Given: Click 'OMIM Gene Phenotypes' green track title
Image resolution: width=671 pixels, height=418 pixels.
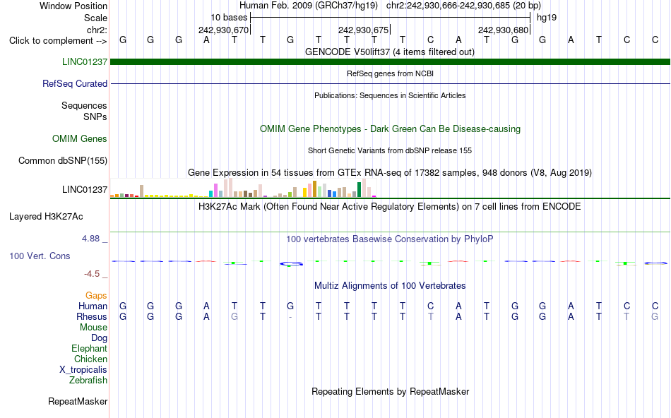Looking at the screenshot, I should 390,129.
